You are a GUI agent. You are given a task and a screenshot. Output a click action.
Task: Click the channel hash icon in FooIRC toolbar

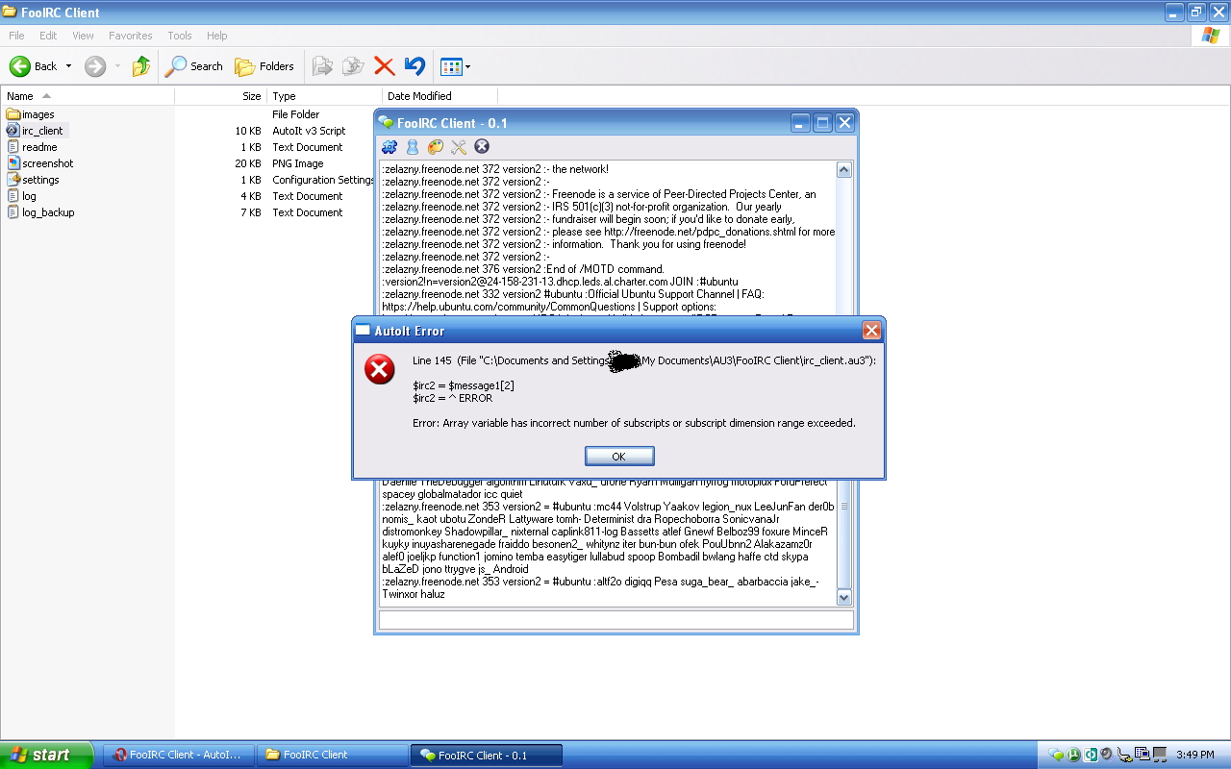click(x=389, y=147)
